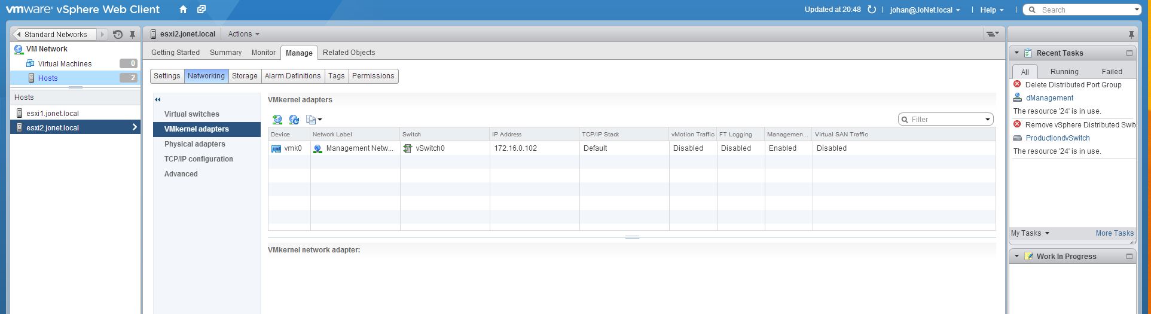1151x314 pixels.
Task: Collapse the Recent Tasks panel triangle
Action: coord(1016,53)
